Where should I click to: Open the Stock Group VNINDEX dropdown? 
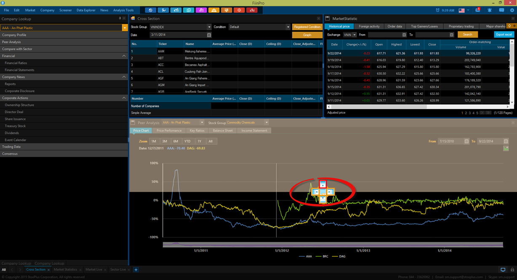coord(209,27)
